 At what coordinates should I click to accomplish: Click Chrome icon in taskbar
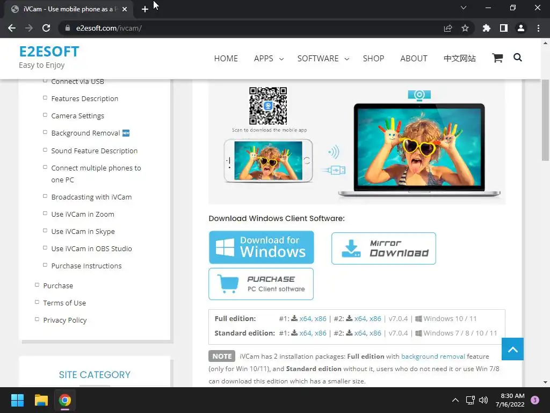[65, 400]
